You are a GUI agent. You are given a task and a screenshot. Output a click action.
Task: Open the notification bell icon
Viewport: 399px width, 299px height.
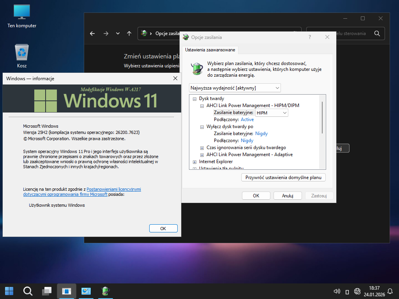click(x=390, y=291)
